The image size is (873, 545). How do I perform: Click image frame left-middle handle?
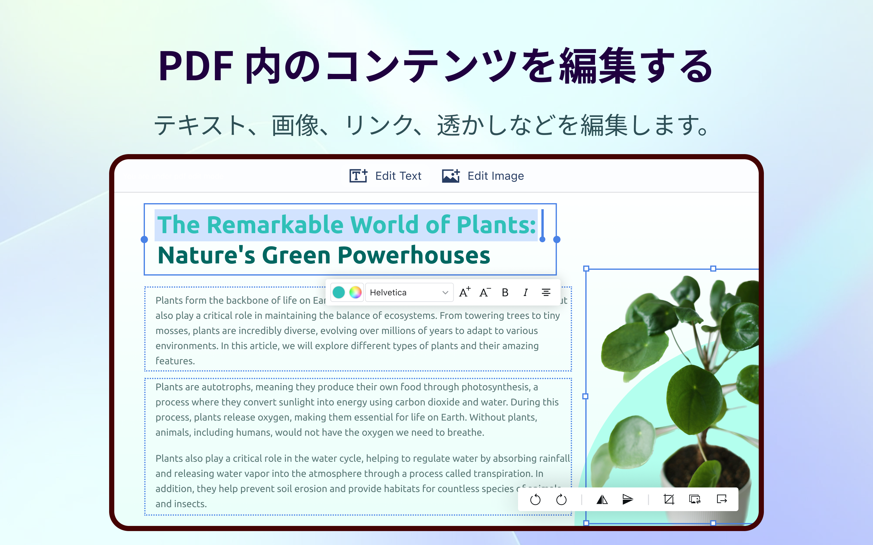[586, 397]
